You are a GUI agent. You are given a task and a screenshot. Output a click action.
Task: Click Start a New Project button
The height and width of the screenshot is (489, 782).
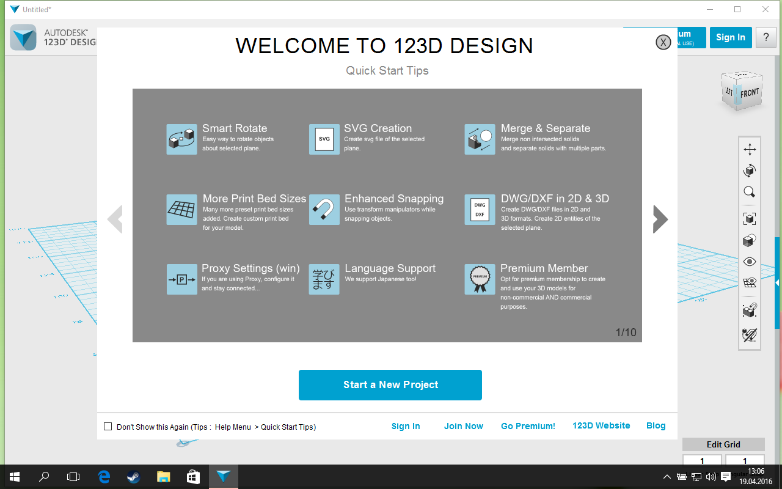point(390,385)
